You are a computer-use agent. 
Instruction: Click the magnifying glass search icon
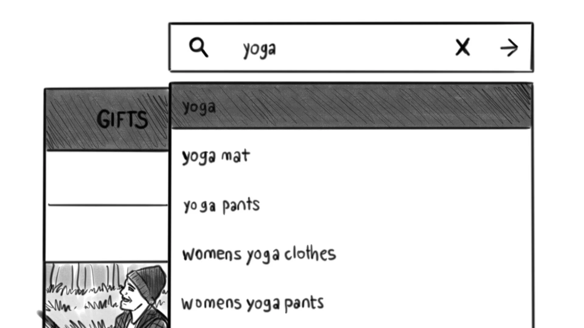[x=199, y=47]
